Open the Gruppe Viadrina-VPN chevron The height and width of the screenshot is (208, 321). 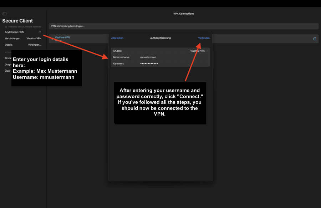[x=207, y=51]
